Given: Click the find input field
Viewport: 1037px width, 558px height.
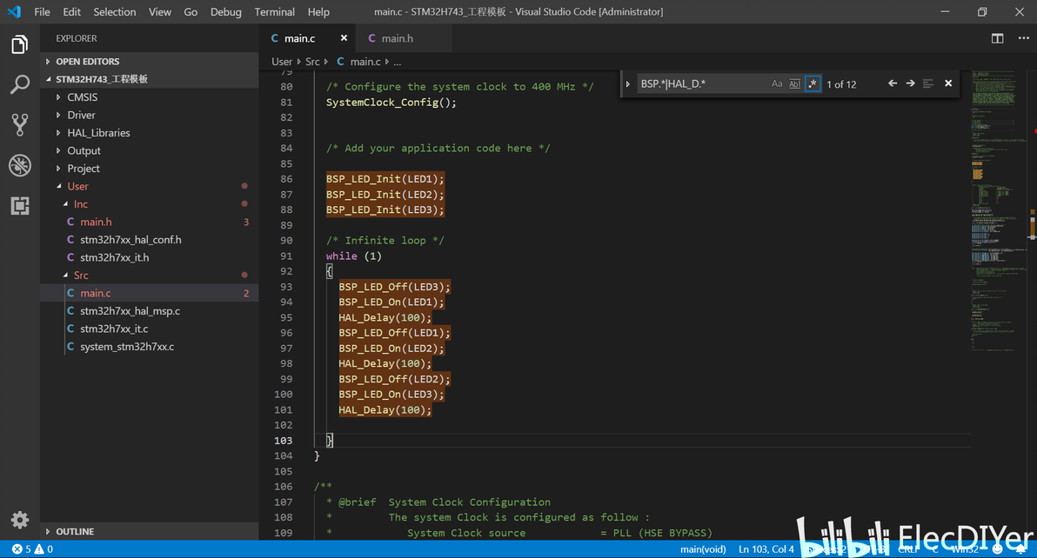Looking at the screenshot, I should coord(700,84).
